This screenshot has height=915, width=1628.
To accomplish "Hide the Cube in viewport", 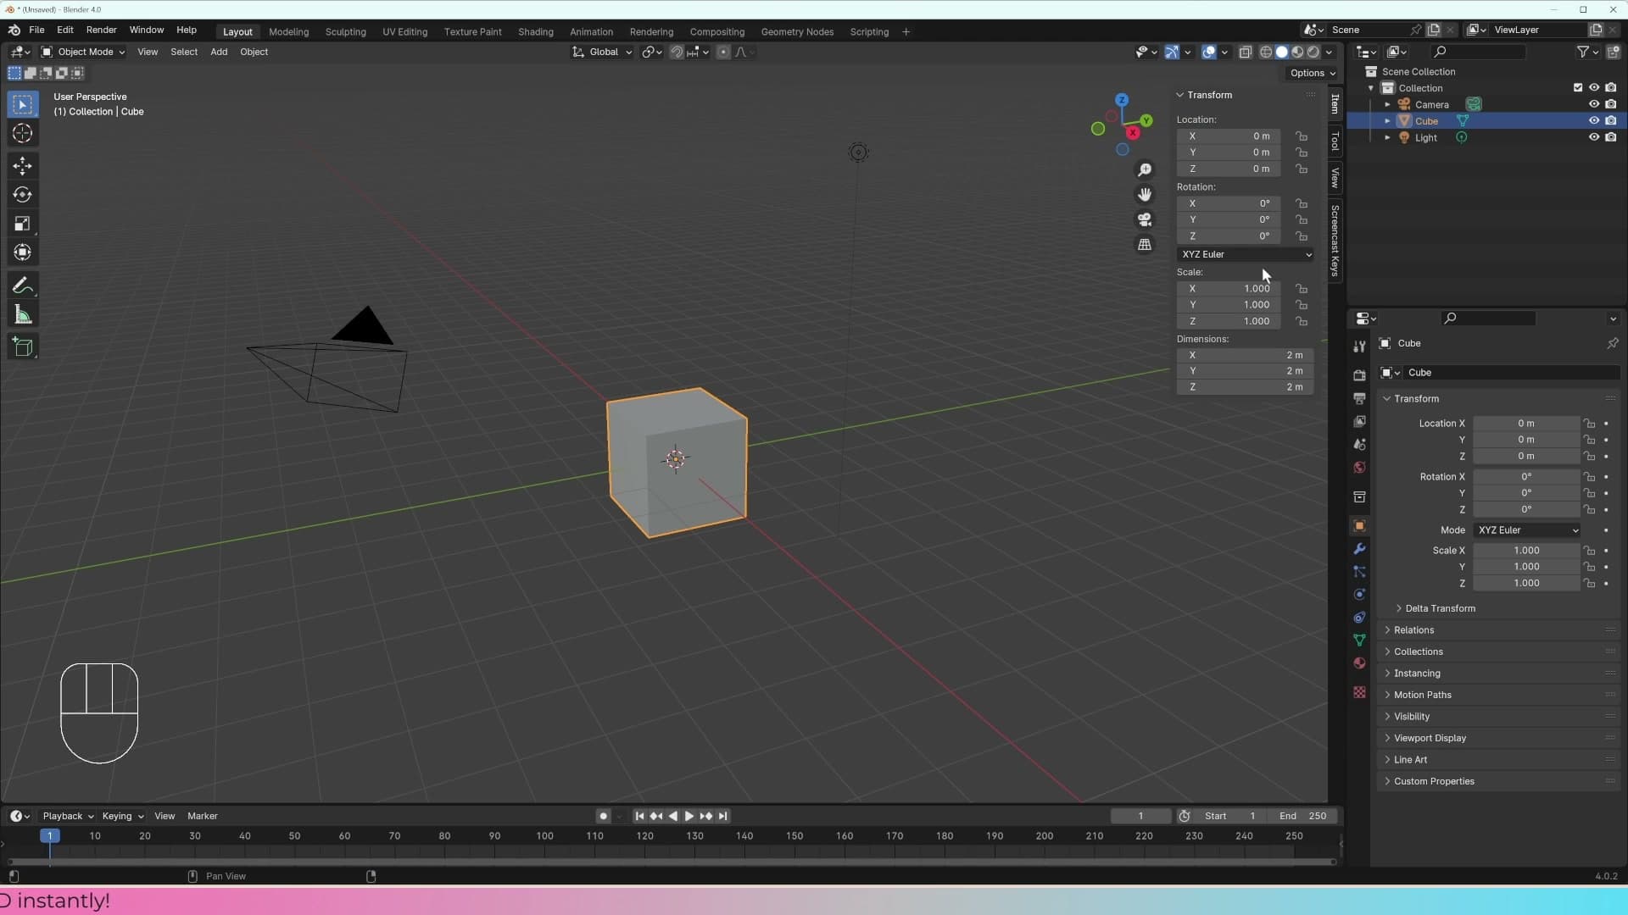I will pyautogui.click(x=1593, y=121).
